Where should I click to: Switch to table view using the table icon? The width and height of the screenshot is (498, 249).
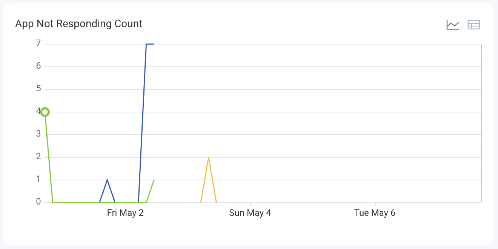pyautogui.click(x=474, y=25)
